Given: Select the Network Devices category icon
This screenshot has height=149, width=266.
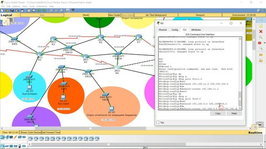Looking at the screenshot, I should pyautogui.click(x=2, y=137).
